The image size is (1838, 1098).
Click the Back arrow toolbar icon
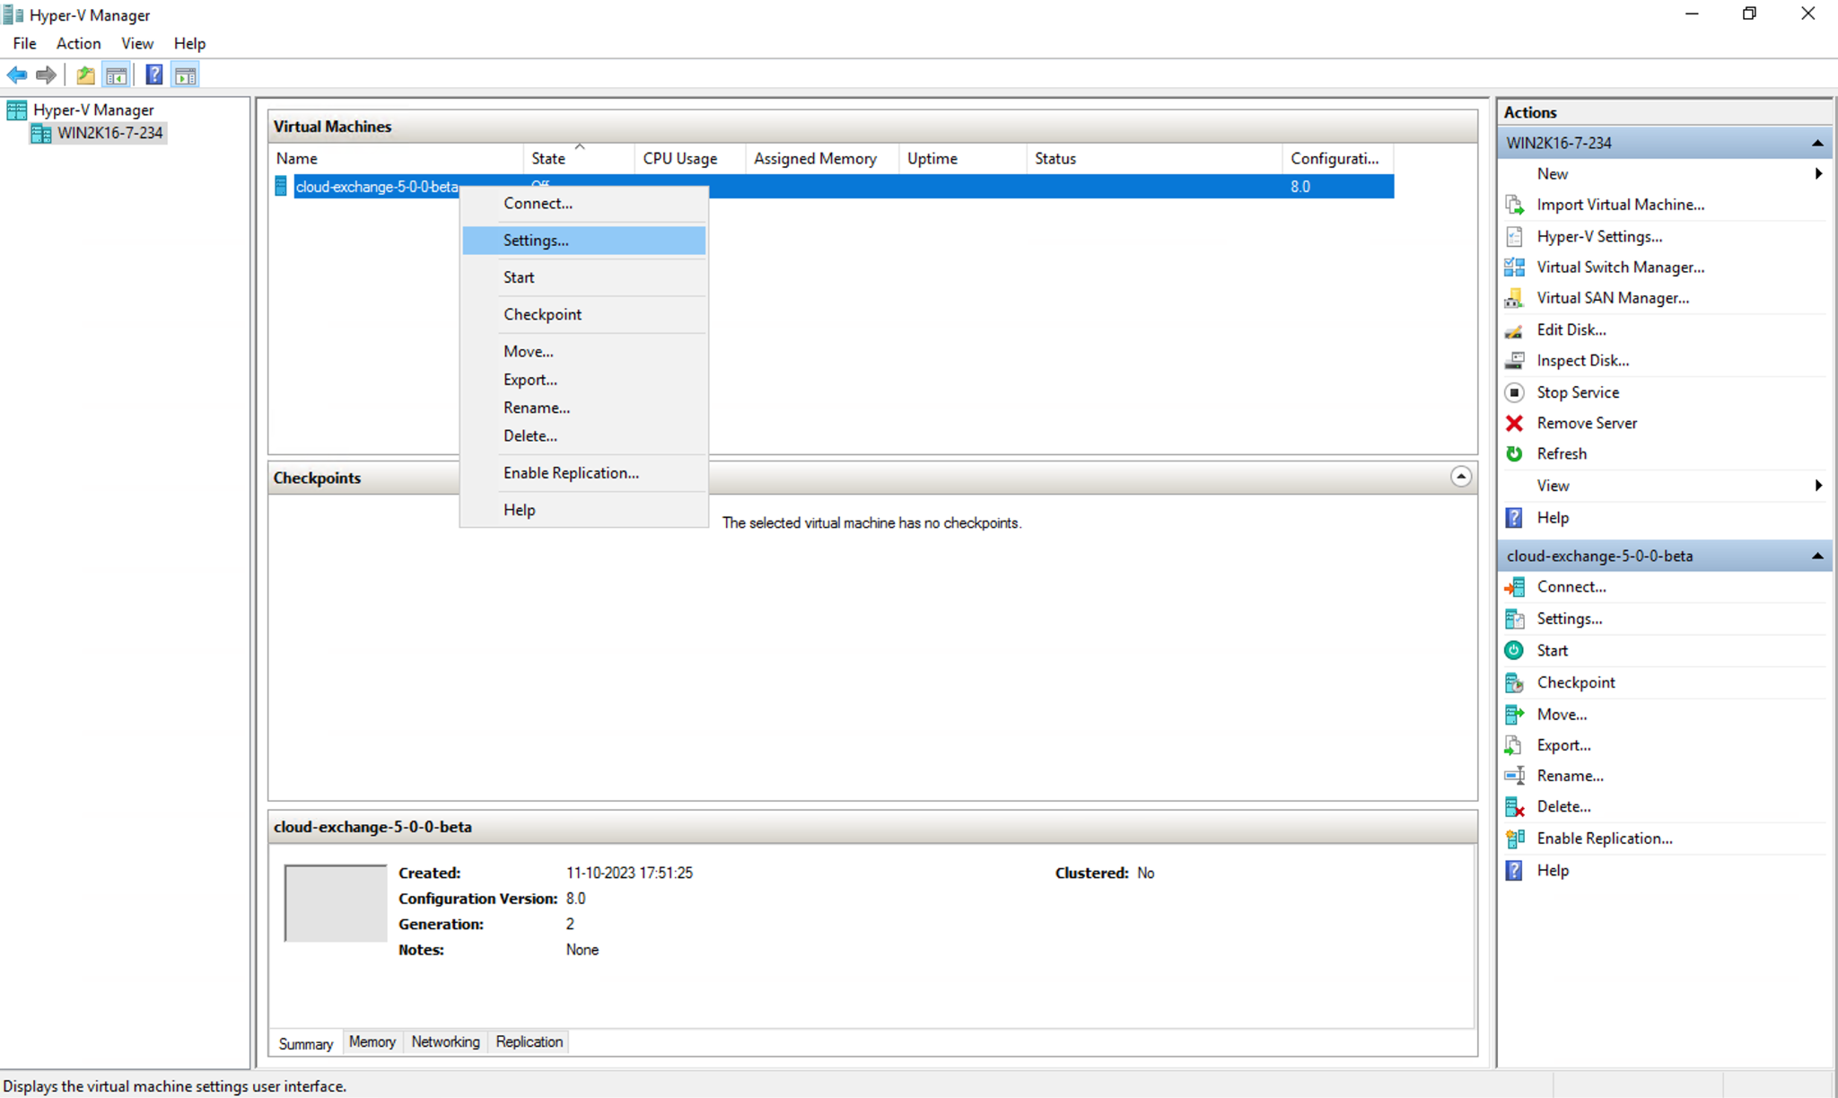tap(16, 75)
